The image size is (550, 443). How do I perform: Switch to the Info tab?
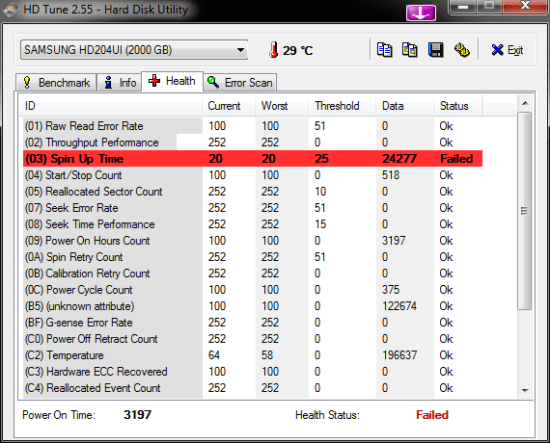[120, 83]
